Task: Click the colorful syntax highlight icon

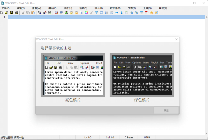Action: point(66,13)
